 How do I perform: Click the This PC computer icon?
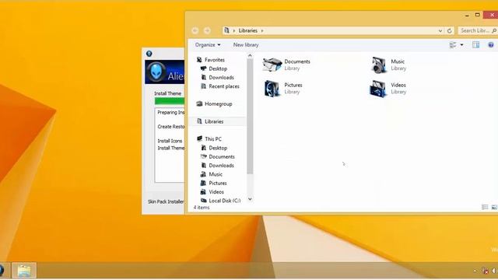[x=199, y=138]
